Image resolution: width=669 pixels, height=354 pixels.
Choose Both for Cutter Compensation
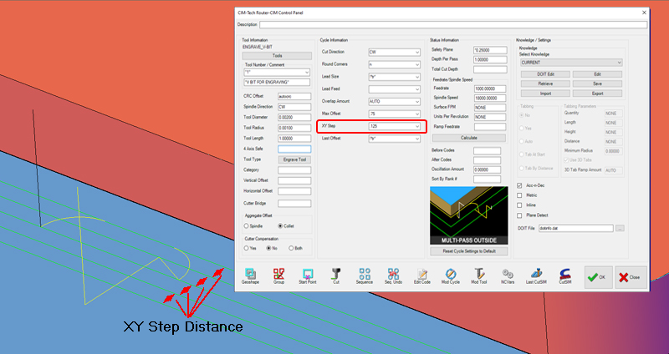point(291,248)
